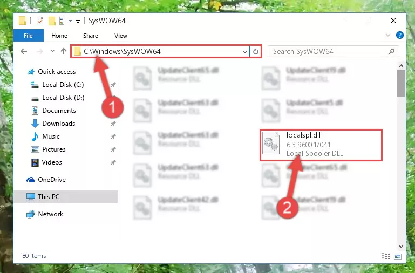Viewport: 415px width, 273px height.
Task: Open Music in the sidebar
Action: point(45,136)
